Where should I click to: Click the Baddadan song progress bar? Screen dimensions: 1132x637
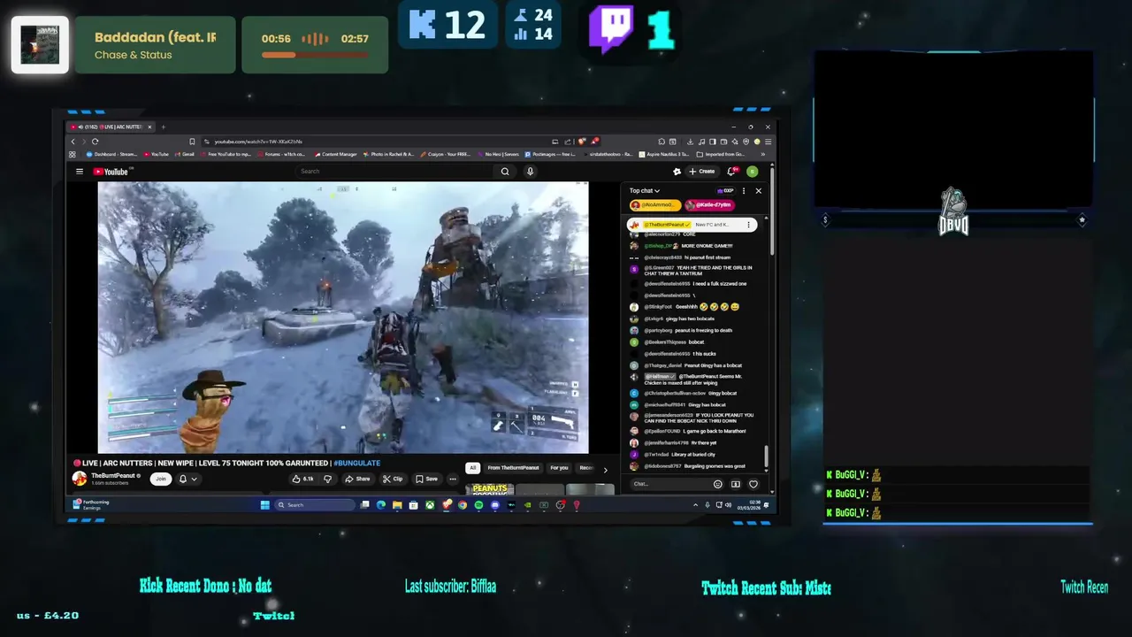(x=315, y=56)
